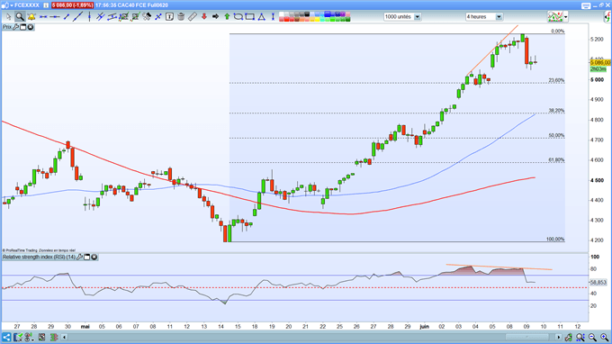Viewport: 612px width, 344px height.
Task: Select the long trend line tool
Action: click(x=77, y=17)
